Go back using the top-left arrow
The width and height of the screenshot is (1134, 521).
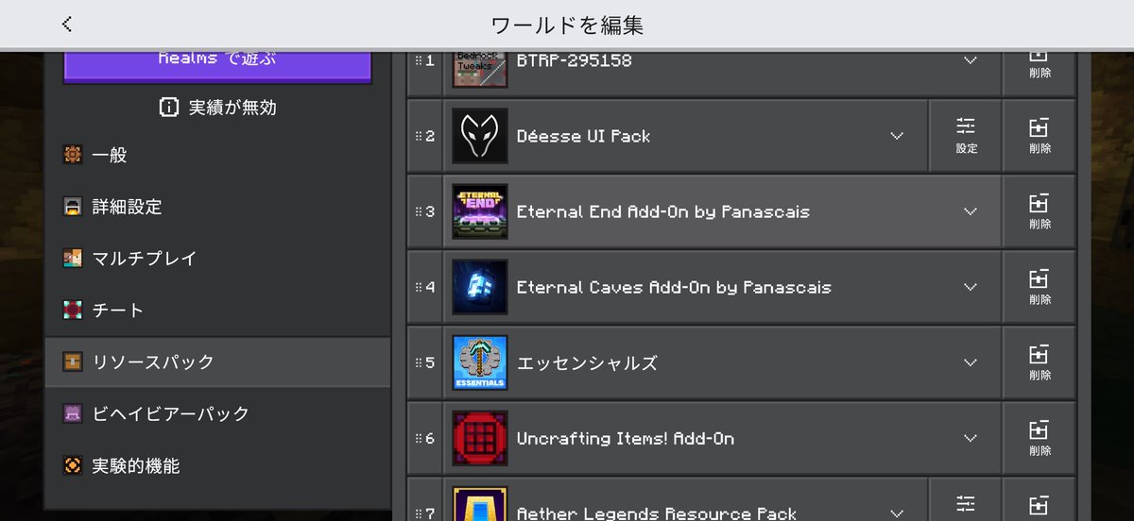pyautogui.click(x=66, y=25)
